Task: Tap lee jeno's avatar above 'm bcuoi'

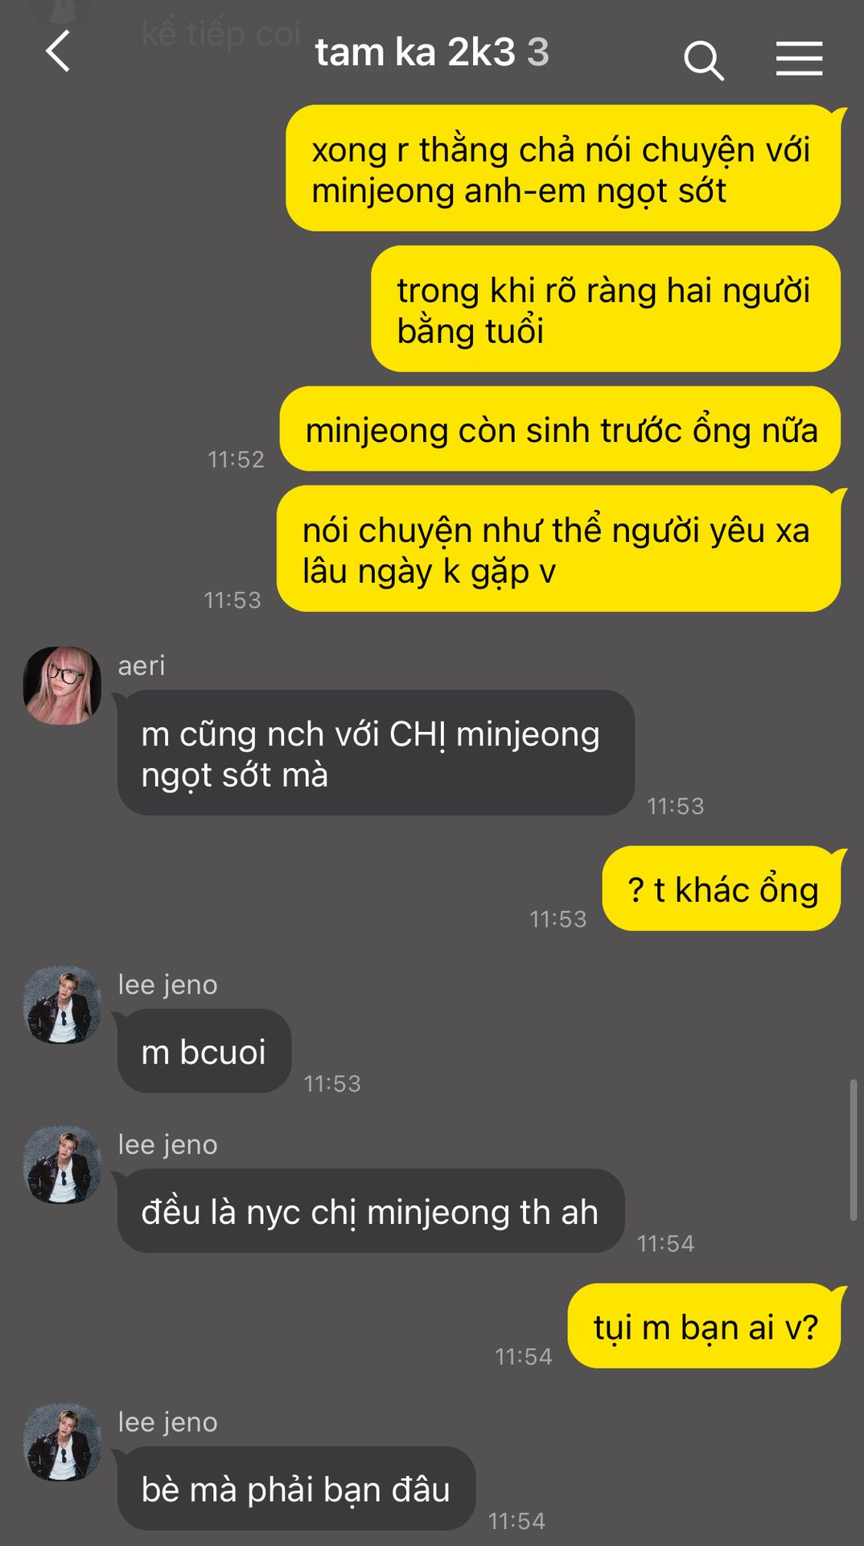Action: click(x=63, y=1005)
